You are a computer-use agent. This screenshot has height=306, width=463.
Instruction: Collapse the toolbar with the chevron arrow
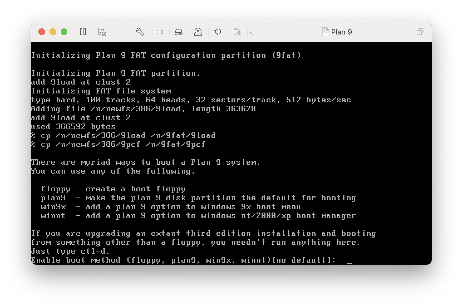pyautogui.click(x=252, y=32)
